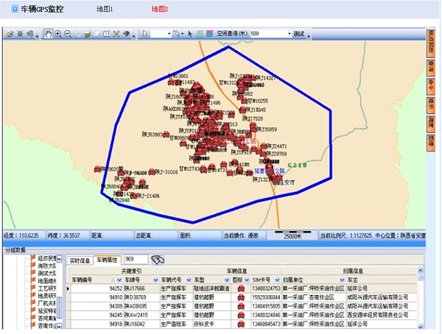Click the zoom out magnifier tool

point(68,34)
